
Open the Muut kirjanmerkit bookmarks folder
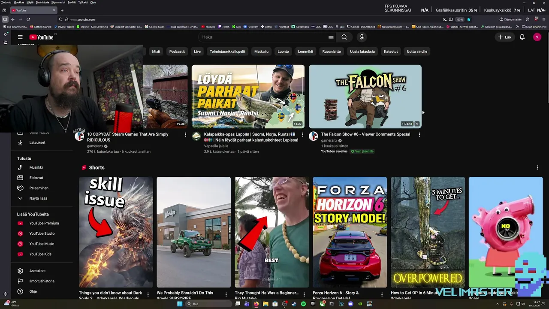pyautogui.click(x=534, y=27)
